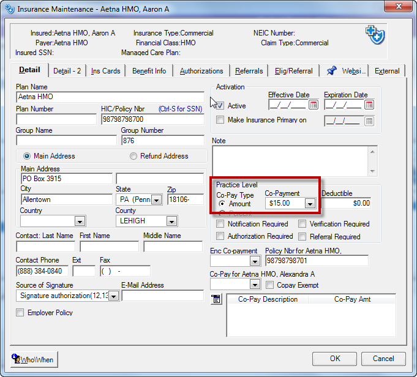Click the contact First Name field

pyautogui.click(x=110, y=247)
